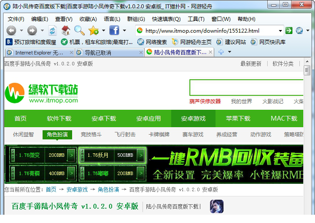
Task: Click the arrow button next to 1.76嘟嘟 200RMB
Action: (141, 173)
